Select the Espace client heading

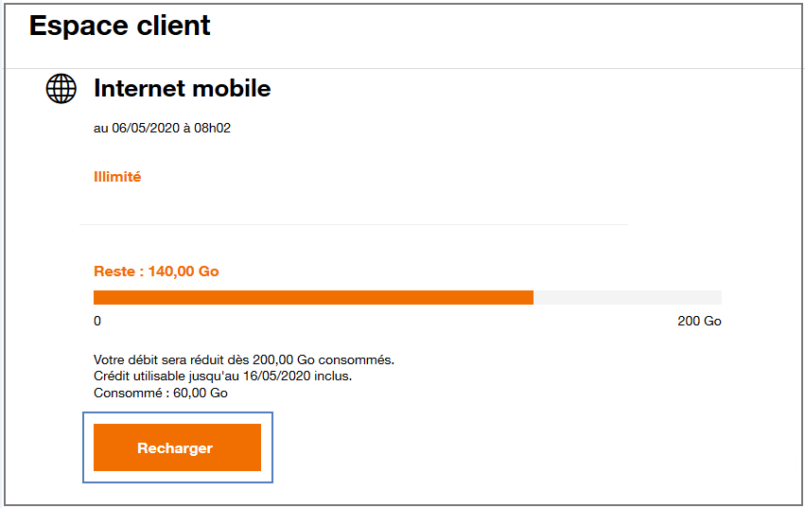[x=119, y=26]
